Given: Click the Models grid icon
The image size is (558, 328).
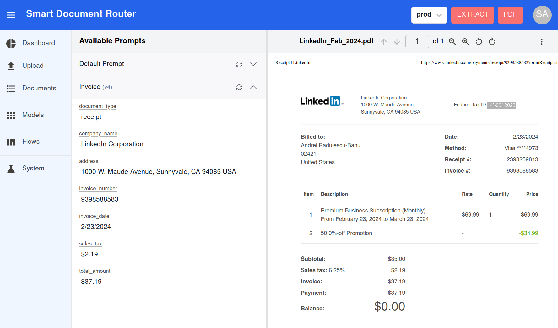Looking at the screenshot, I should point(11,115).
